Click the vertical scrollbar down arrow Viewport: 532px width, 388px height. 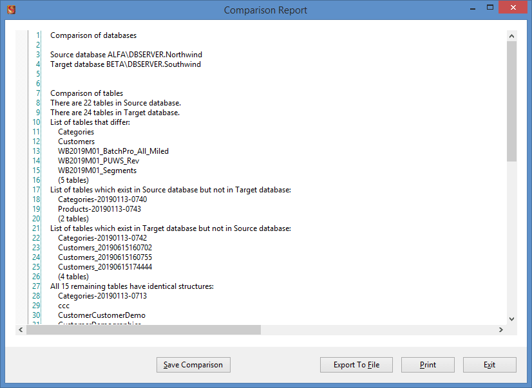click(511, 319)
